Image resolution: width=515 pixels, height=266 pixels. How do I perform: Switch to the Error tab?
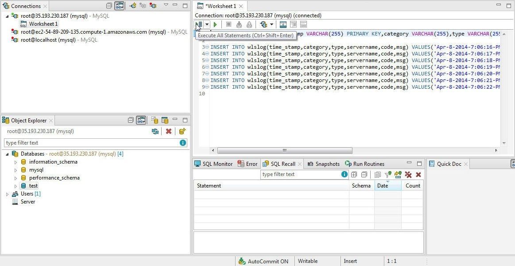pos(248,164)
